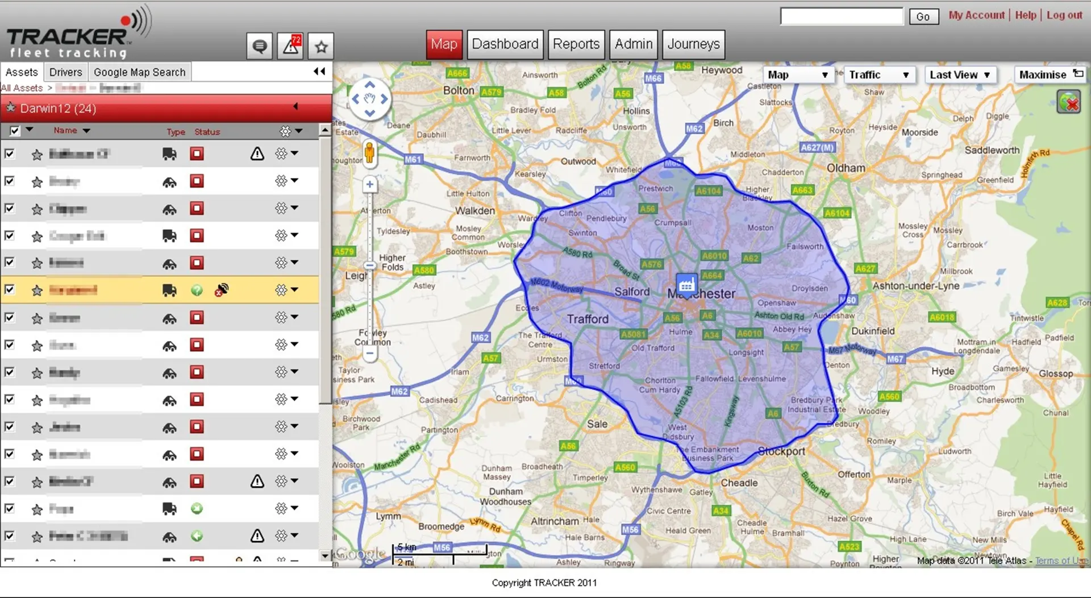
Task: Toggle favourite star of the highlighted asset row
Action: (x=37, y=290)
